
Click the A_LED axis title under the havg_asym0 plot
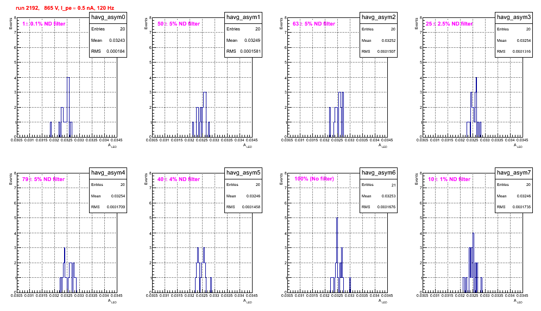pos(112,146)
